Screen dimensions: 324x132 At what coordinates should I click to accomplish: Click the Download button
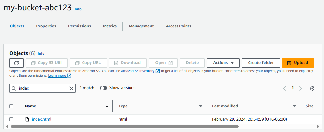click(x=128, y=63)
